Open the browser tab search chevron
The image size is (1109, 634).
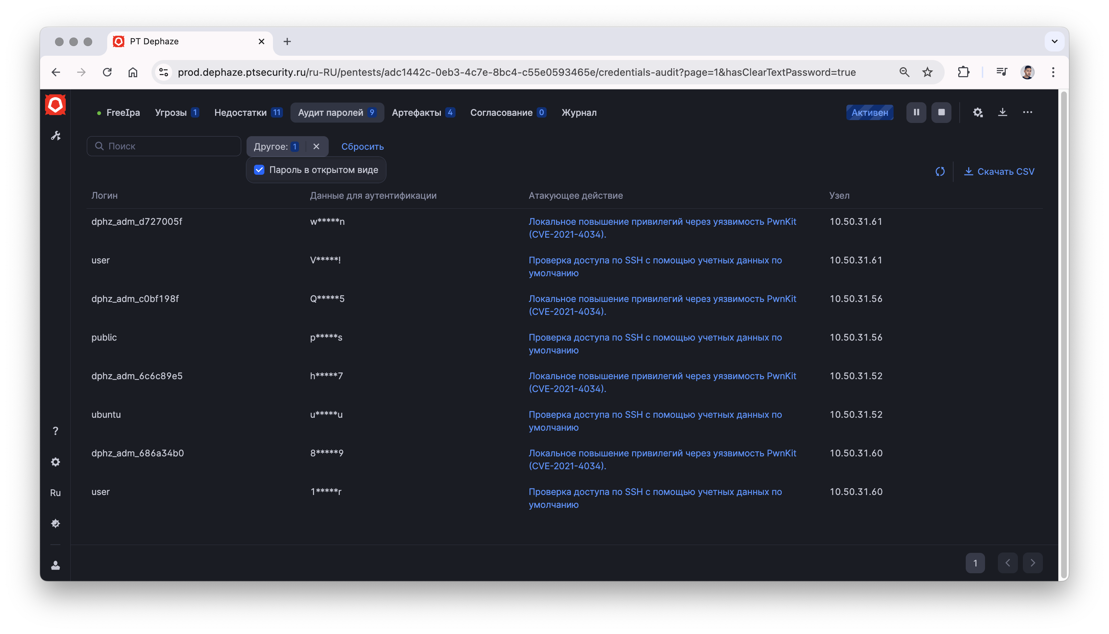click(x=1054, y=41)
